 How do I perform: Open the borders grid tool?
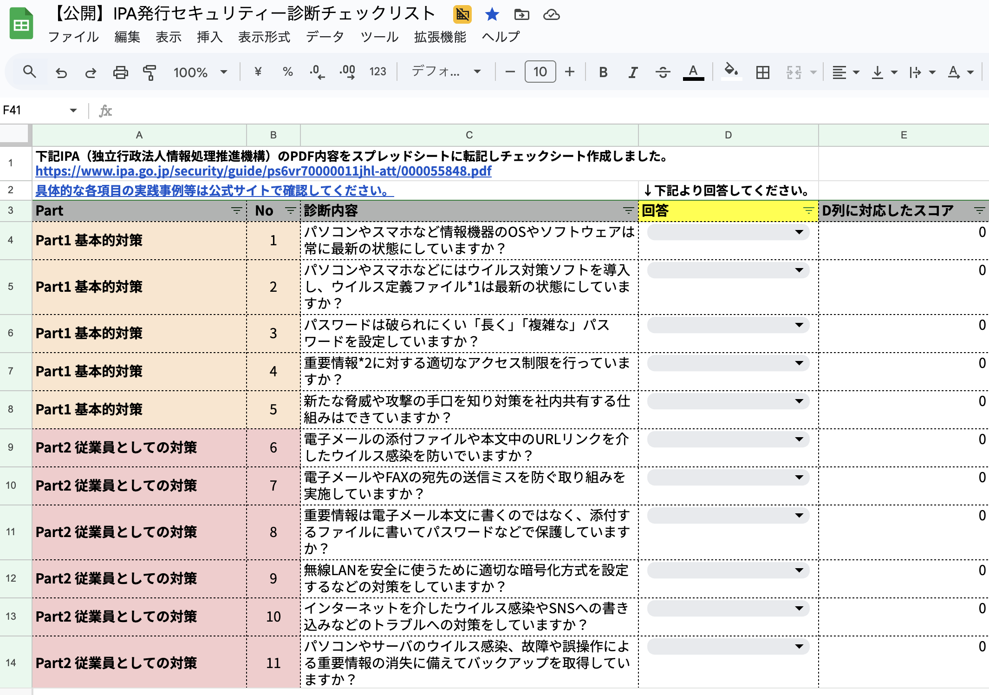click(x=762, y=72)
